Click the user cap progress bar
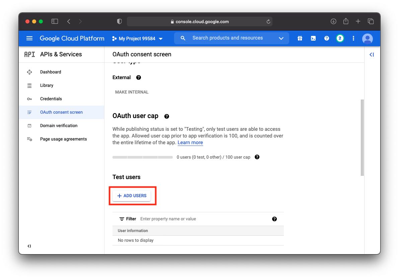The height and width of the screenshot is (279, 399). coord(143,157)
